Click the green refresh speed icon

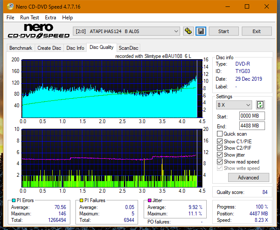(260, 105)
